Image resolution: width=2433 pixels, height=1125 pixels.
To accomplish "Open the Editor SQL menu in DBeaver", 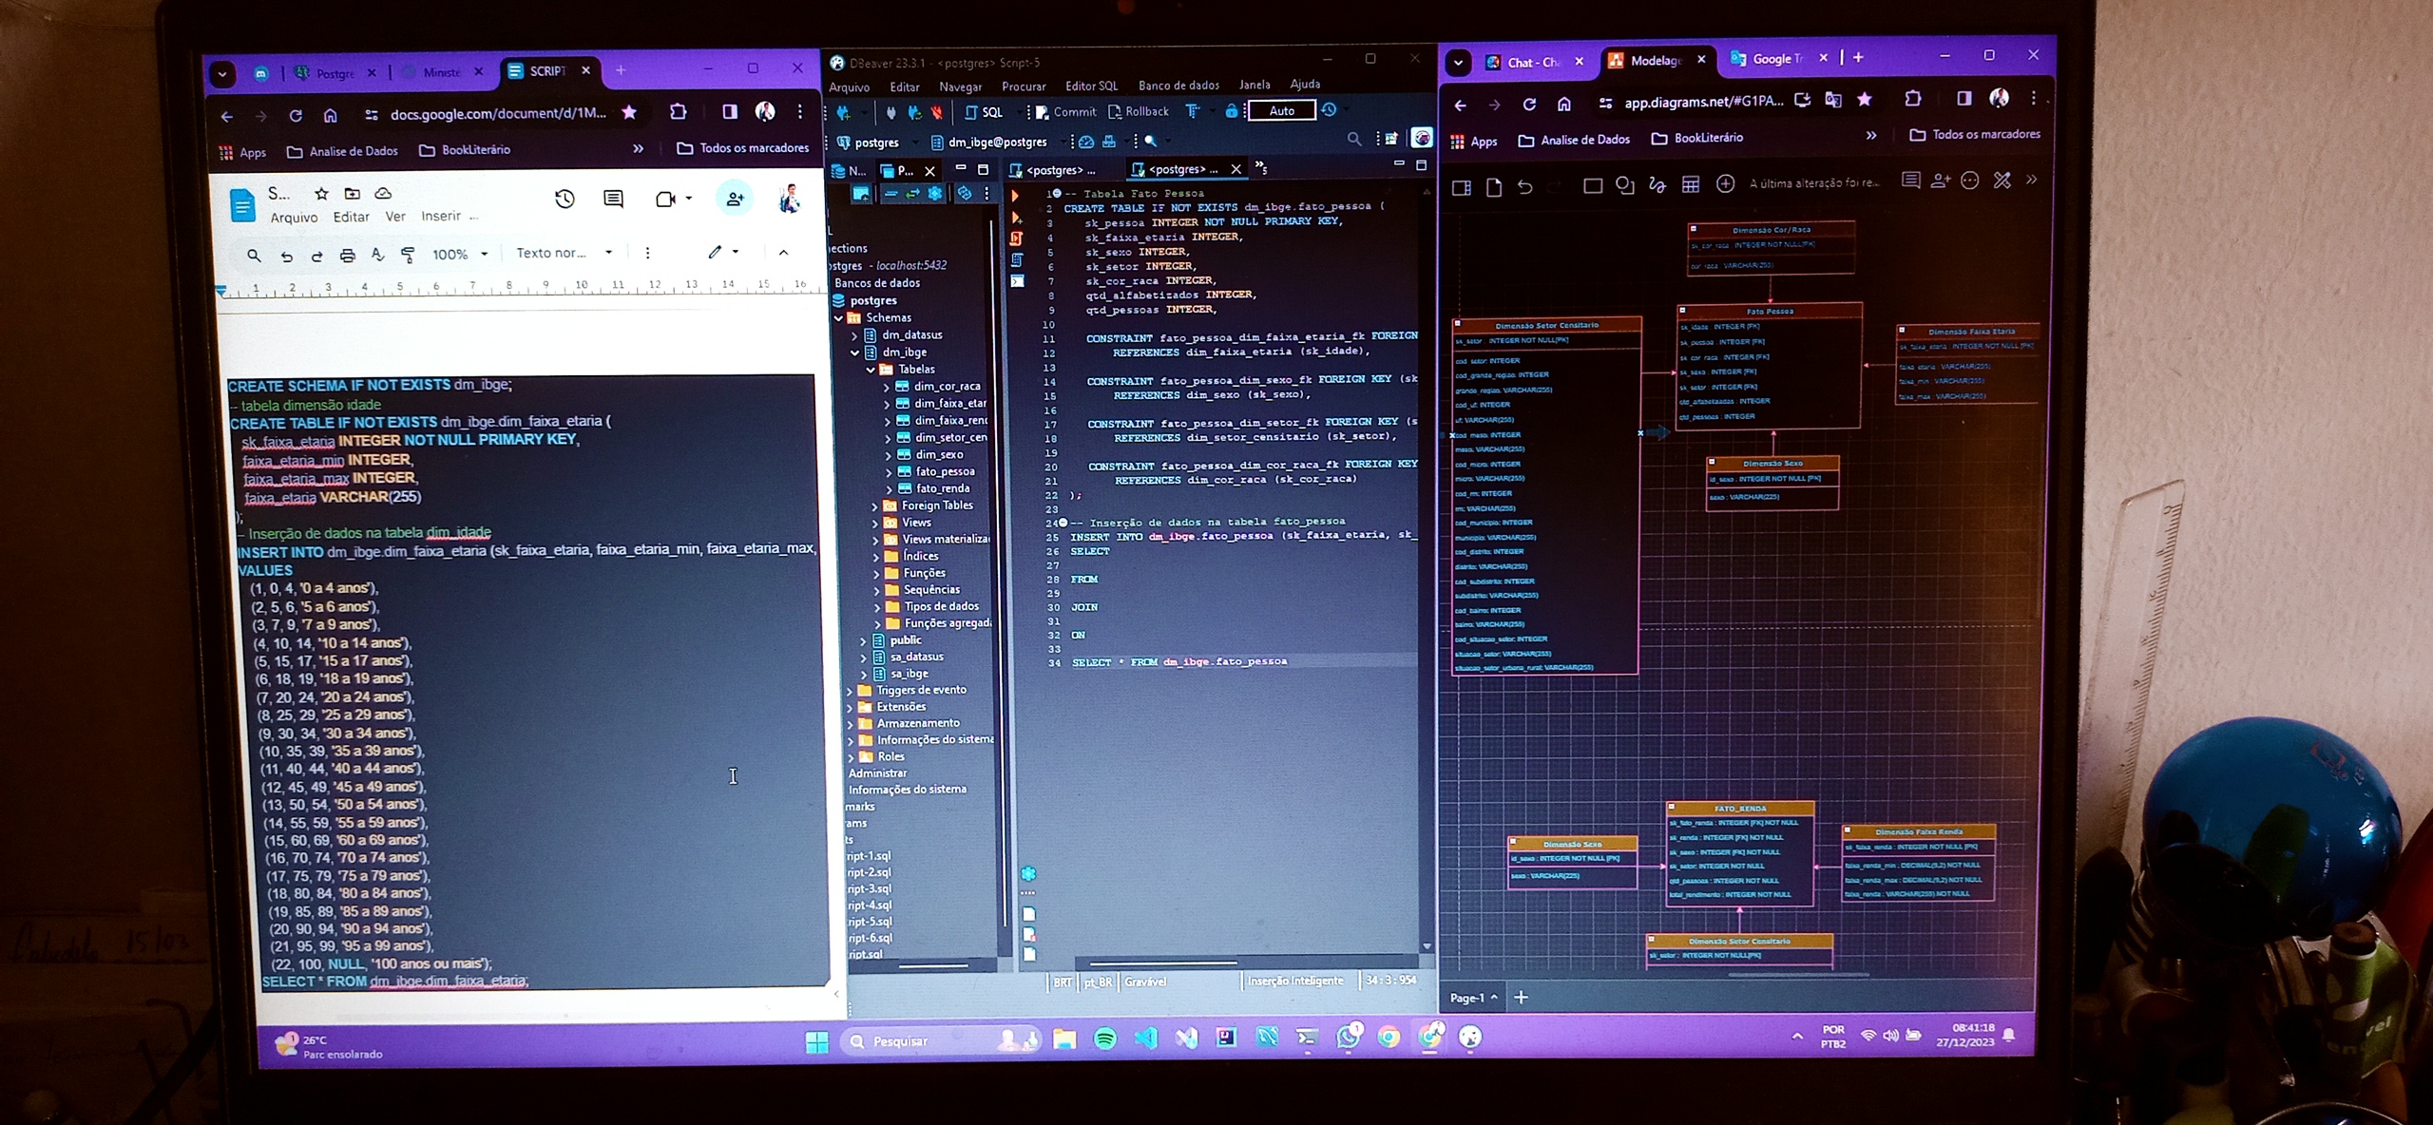I will point(1091,86).
